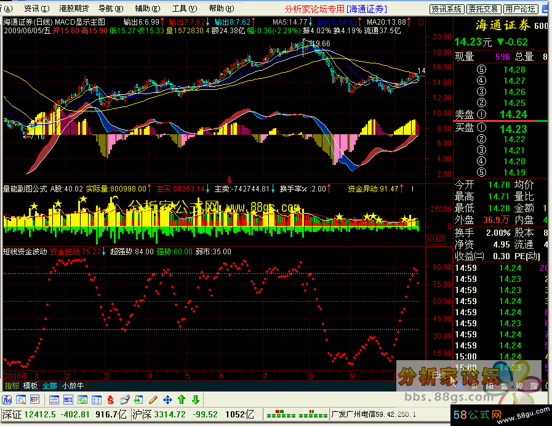The width and height of the screenshot is (552, 426).
Task: Click the green arrow import window icon
Action: click(x=138, y=400)
